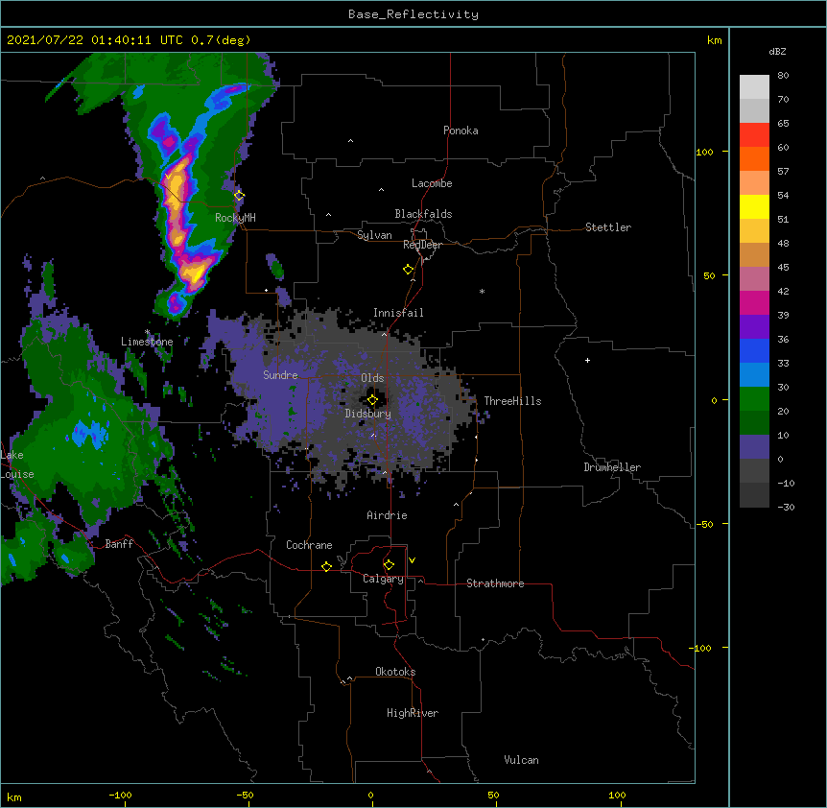Viewport: 827px width, 808px height.
Task: Click the Cochrane city label
Action: (x=309, y=545)
